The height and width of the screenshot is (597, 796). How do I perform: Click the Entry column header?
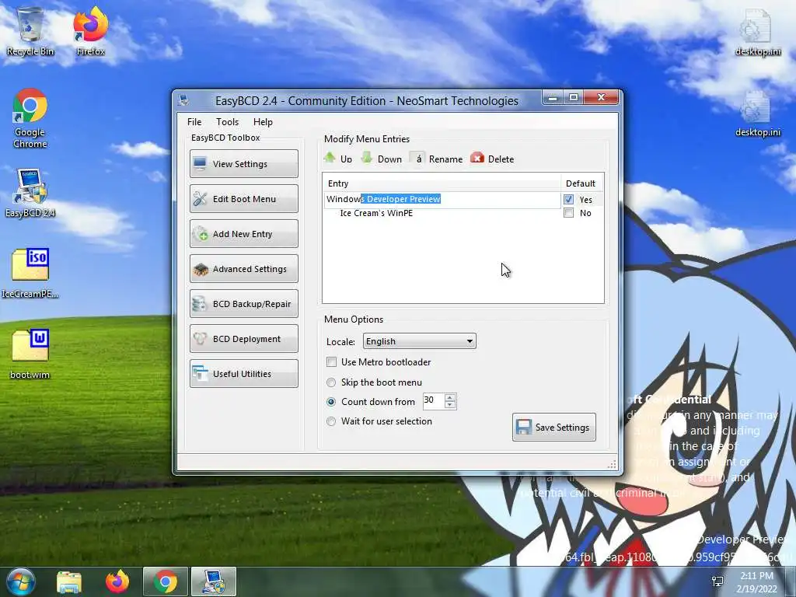tap(442, 183)
